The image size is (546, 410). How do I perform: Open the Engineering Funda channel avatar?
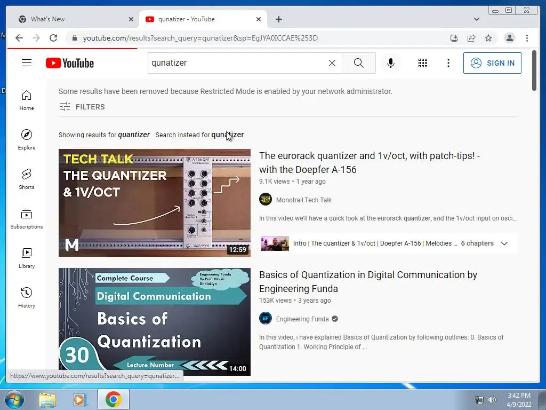266,319
